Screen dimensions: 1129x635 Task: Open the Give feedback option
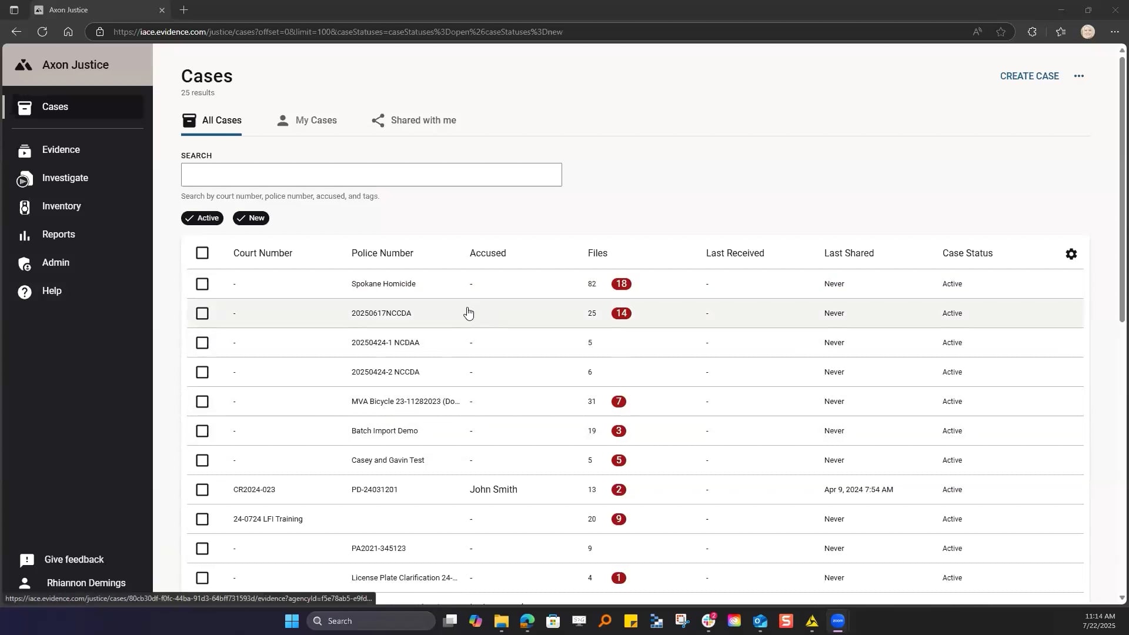pyautogui.click(x=74, y=559)
